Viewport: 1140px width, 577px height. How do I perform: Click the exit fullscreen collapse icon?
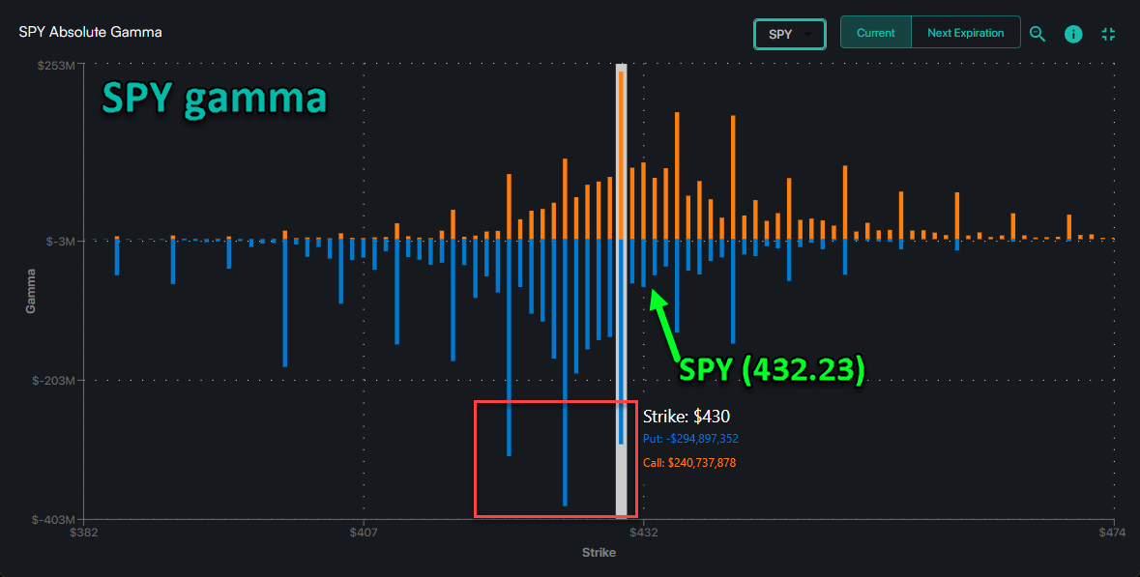pos(1108,34)
